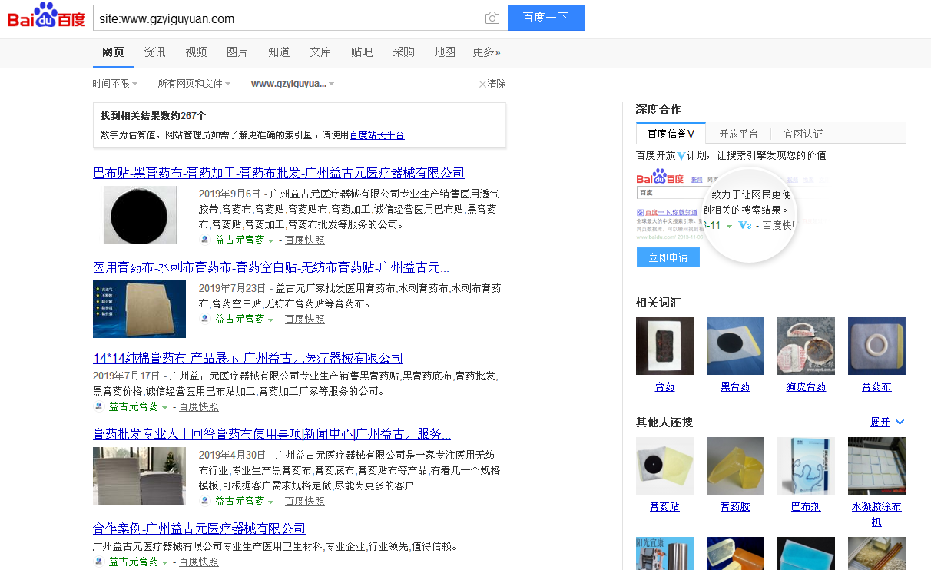Click stacked white sheets thumbnail
The image size is (931, 570).
pos(139,476)
